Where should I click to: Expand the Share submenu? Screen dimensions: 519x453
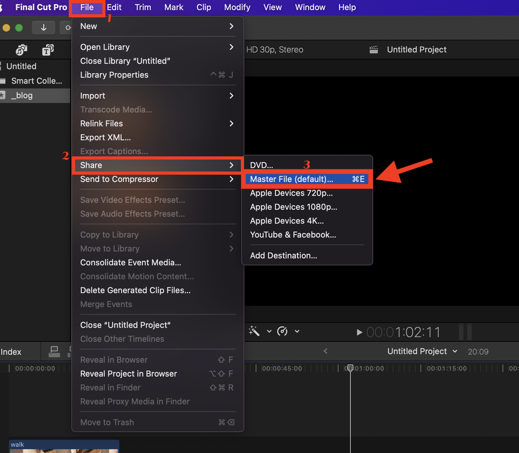click(x=158, y=165)
